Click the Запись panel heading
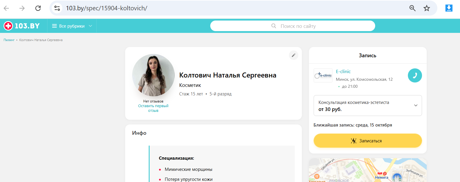 click(x=368, y=55)
